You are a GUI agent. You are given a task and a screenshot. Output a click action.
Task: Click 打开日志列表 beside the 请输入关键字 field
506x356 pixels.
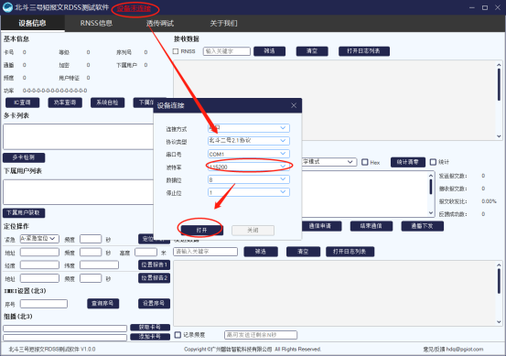point(350,252)
